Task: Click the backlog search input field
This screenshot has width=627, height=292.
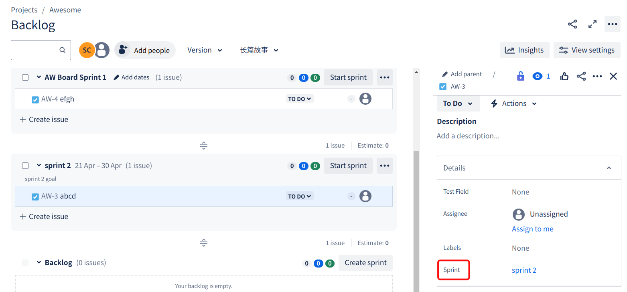Action: click(x=40, y=50)
